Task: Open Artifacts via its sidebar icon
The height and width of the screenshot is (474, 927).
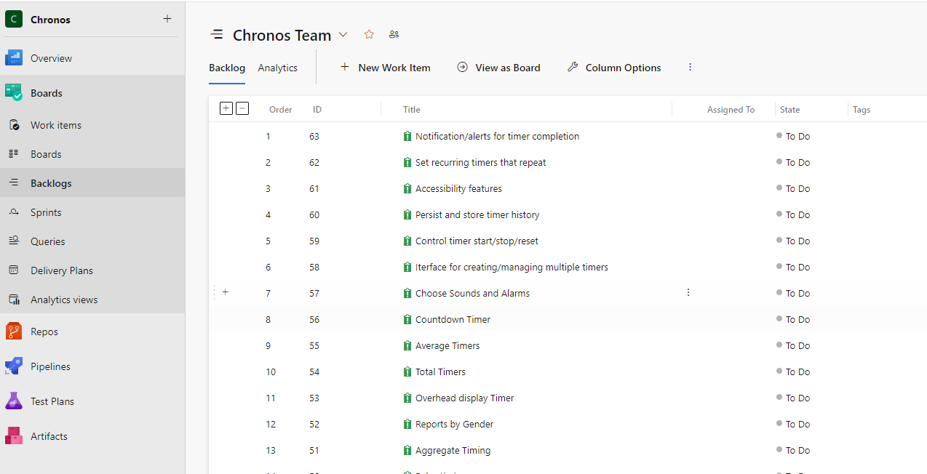Action: [x=14, y=436]
